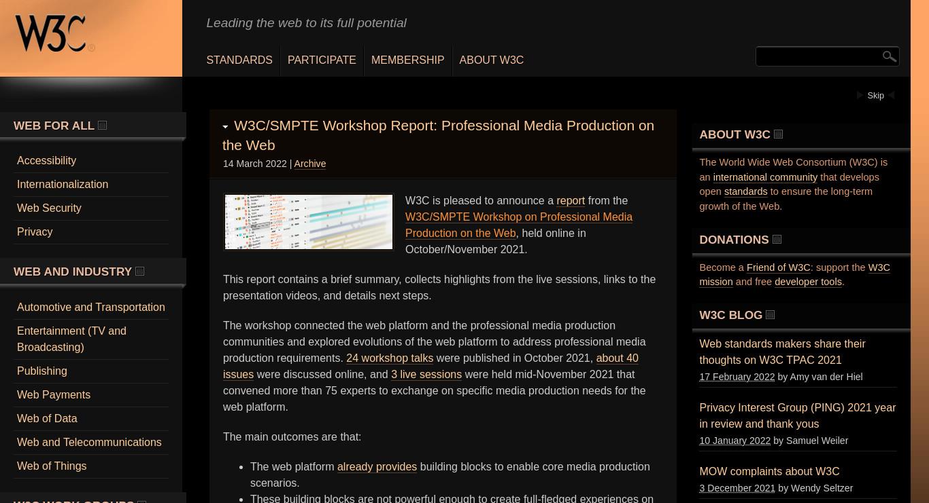
Task: Collapse the Web for All section icon
Action: pos(103,125)
